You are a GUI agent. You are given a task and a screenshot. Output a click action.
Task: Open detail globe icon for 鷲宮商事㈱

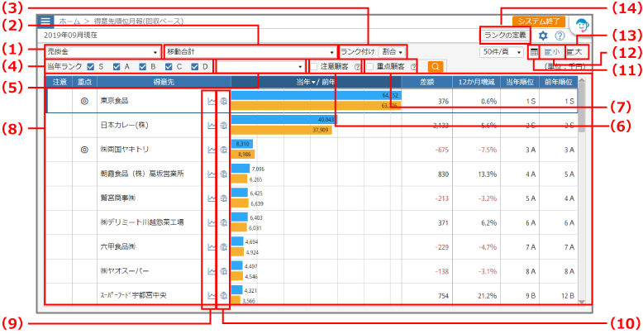click(223, 198)
